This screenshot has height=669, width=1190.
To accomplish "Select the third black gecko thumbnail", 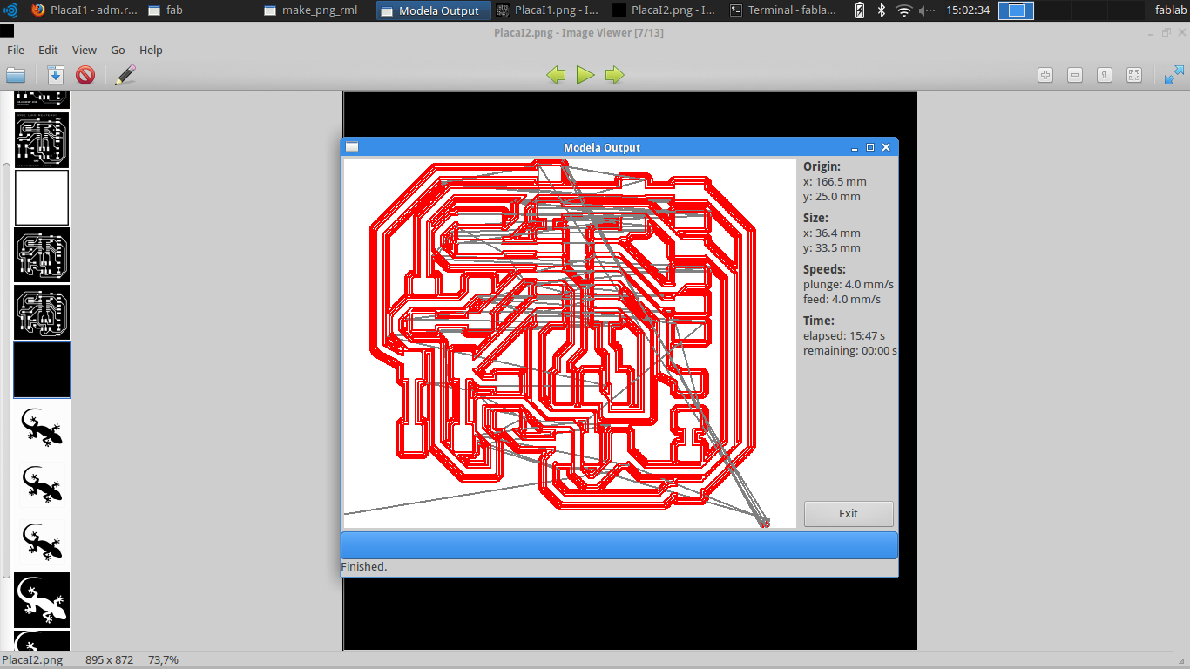I will 42,543.
